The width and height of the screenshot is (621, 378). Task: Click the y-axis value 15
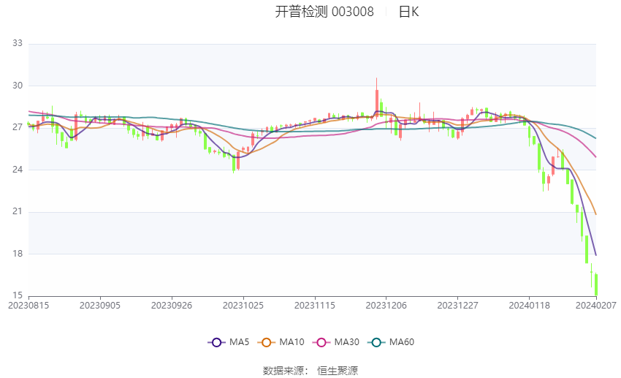(18, 295)
